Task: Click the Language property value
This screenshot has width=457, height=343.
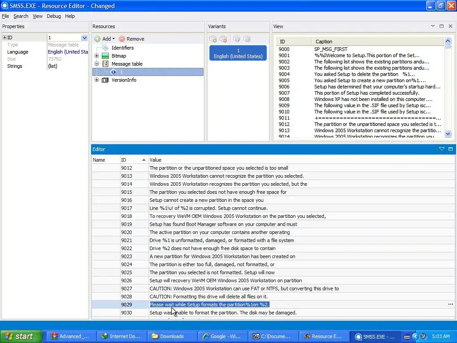Action: click(x=68, y=52)
